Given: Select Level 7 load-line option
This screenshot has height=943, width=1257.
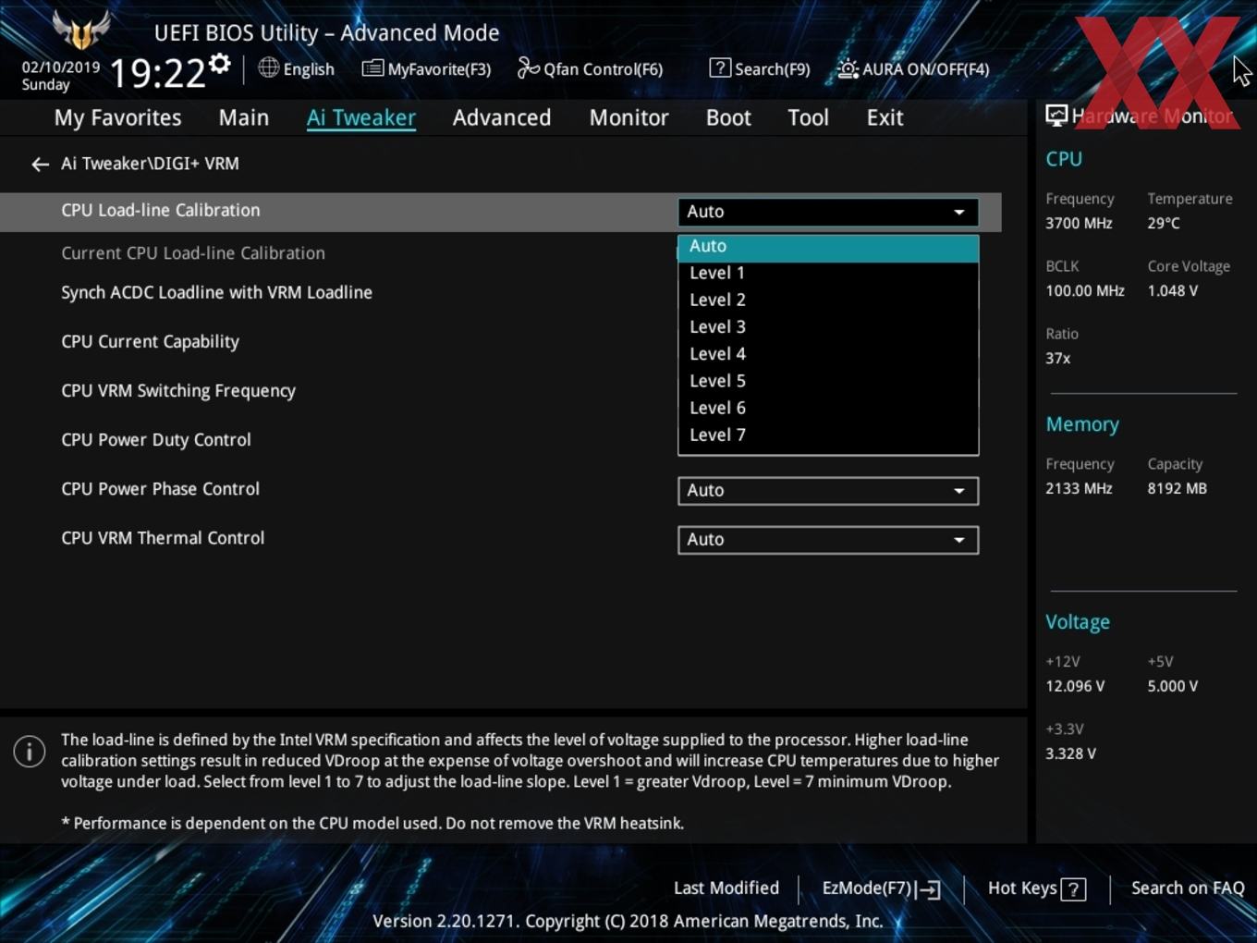Looking at the screenshot, I should point(828,435).
